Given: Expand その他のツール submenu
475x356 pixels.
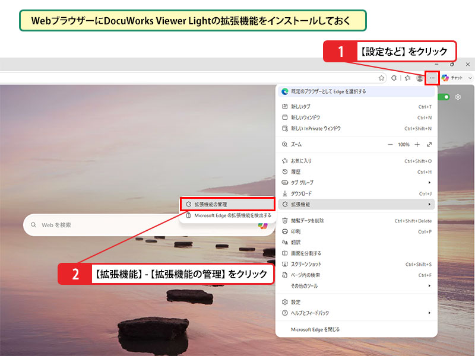Looking at the screenshot, I should pyautogui.click(x=356, y=286).
